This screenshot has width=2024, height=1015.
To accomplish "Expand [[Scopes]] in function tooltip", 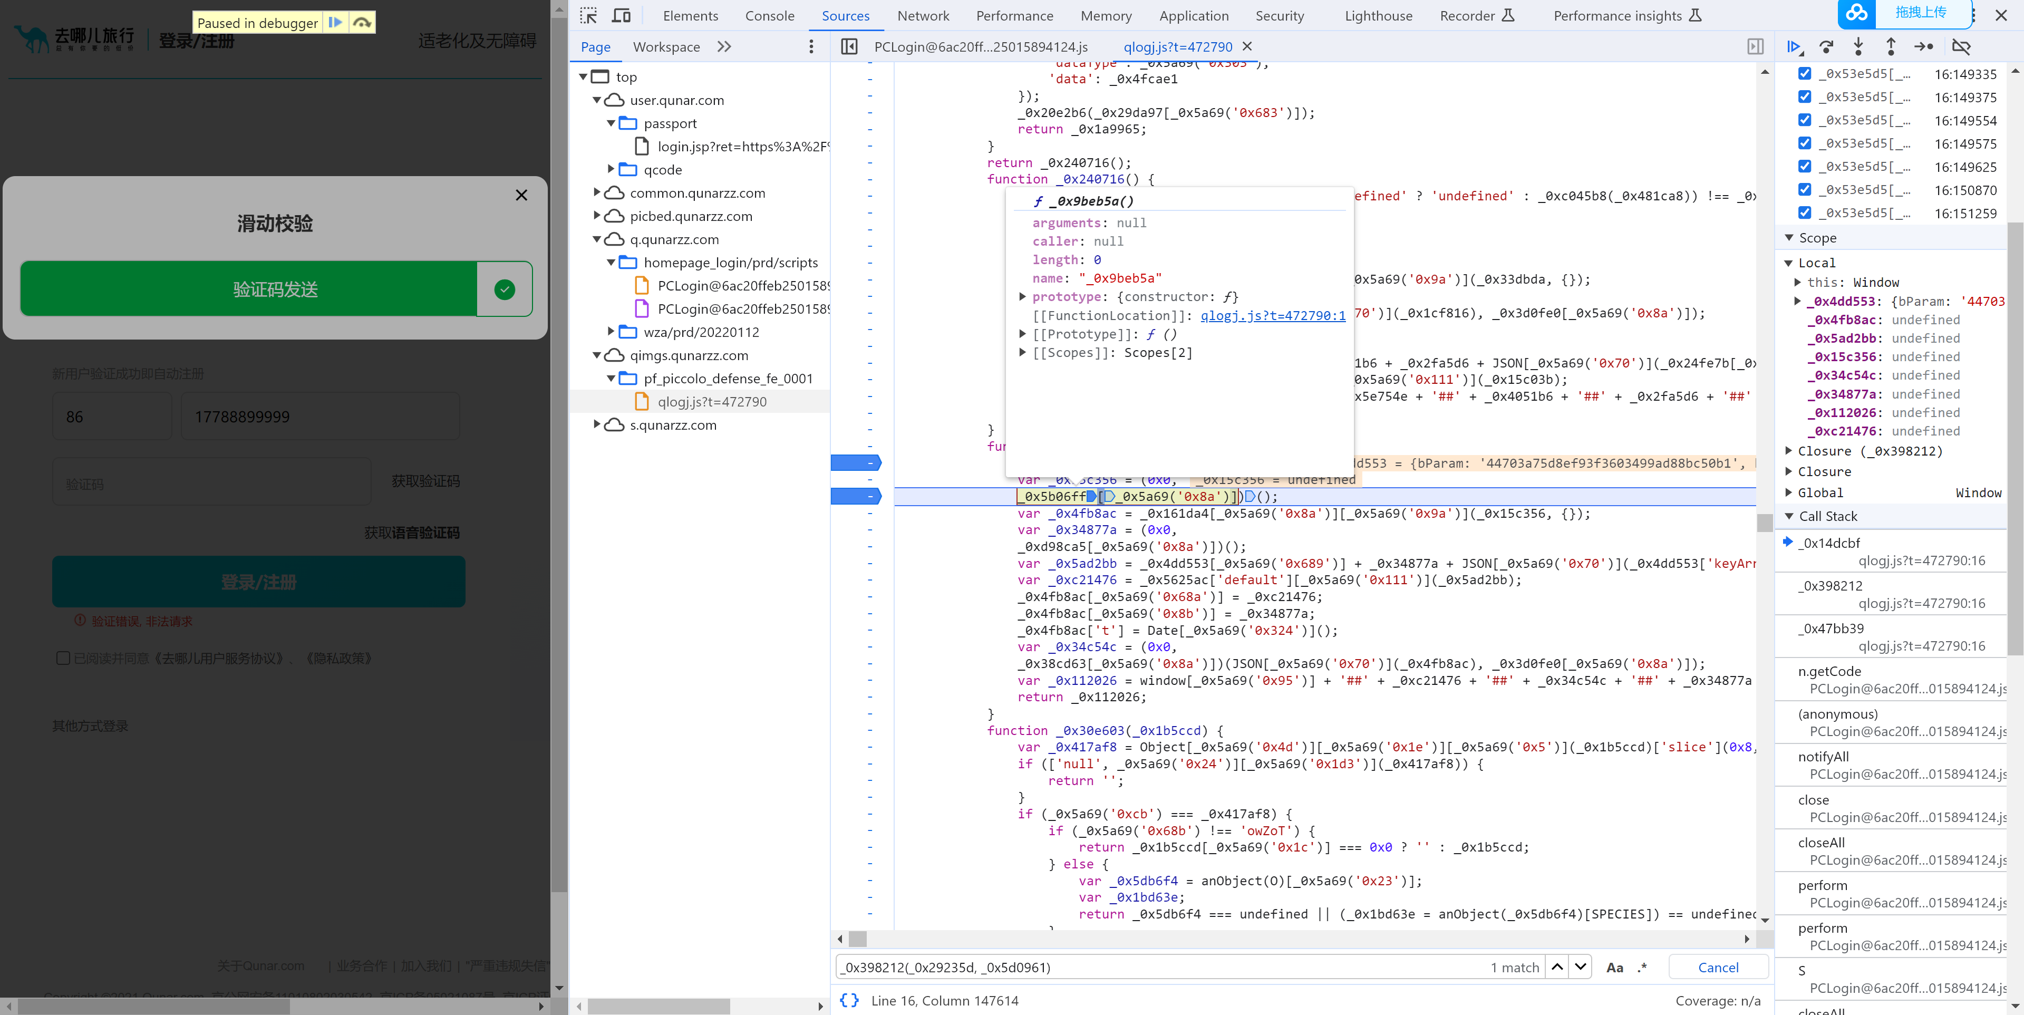I will tap(1022, 352).
